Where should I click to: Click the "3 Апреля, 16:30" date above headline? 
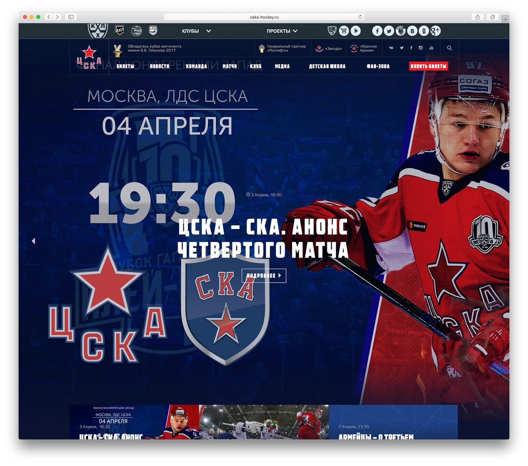coord(264,195)
